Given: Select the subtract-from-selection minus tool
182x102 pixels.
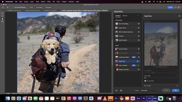Looking at the screenshot, I should (x=2, y=16).
